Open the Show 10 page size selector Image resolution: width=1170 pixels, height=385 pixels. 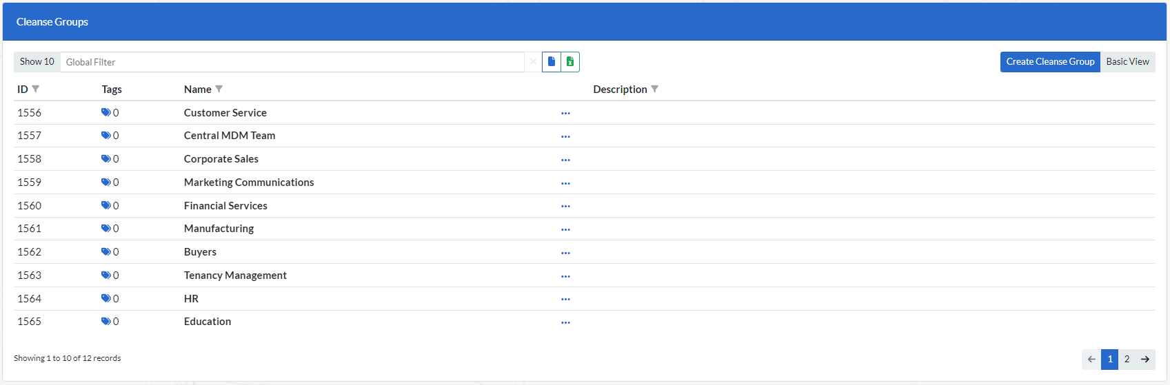point(37,62)
